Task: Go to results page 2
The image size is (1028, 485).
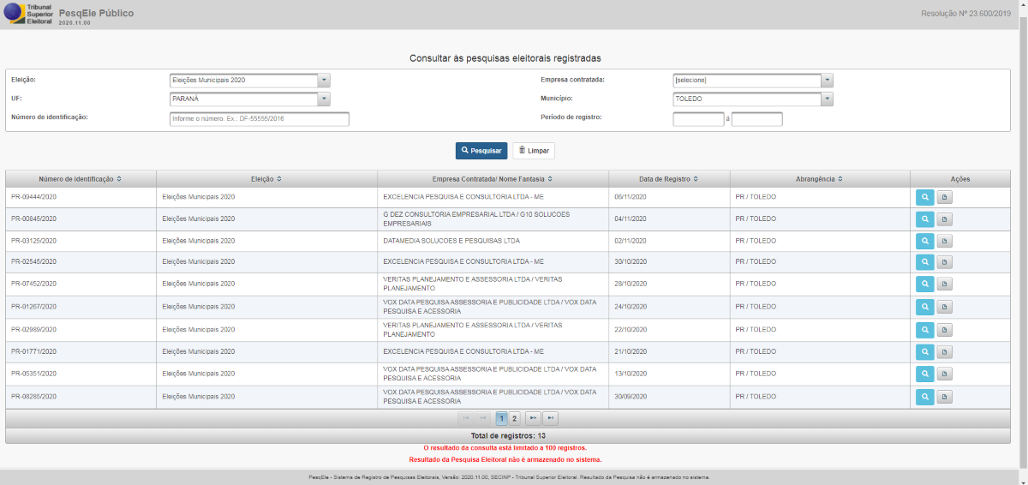Action: [514, 418]
